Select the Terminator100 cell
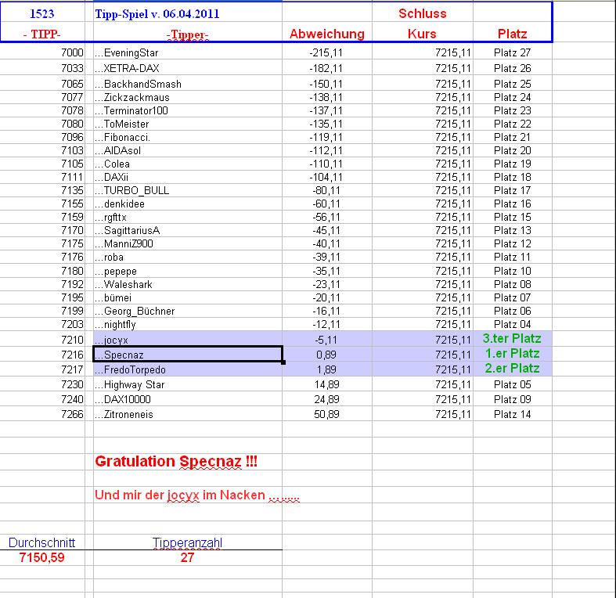The width and height of the screenshot is (616, 598). 187,111
